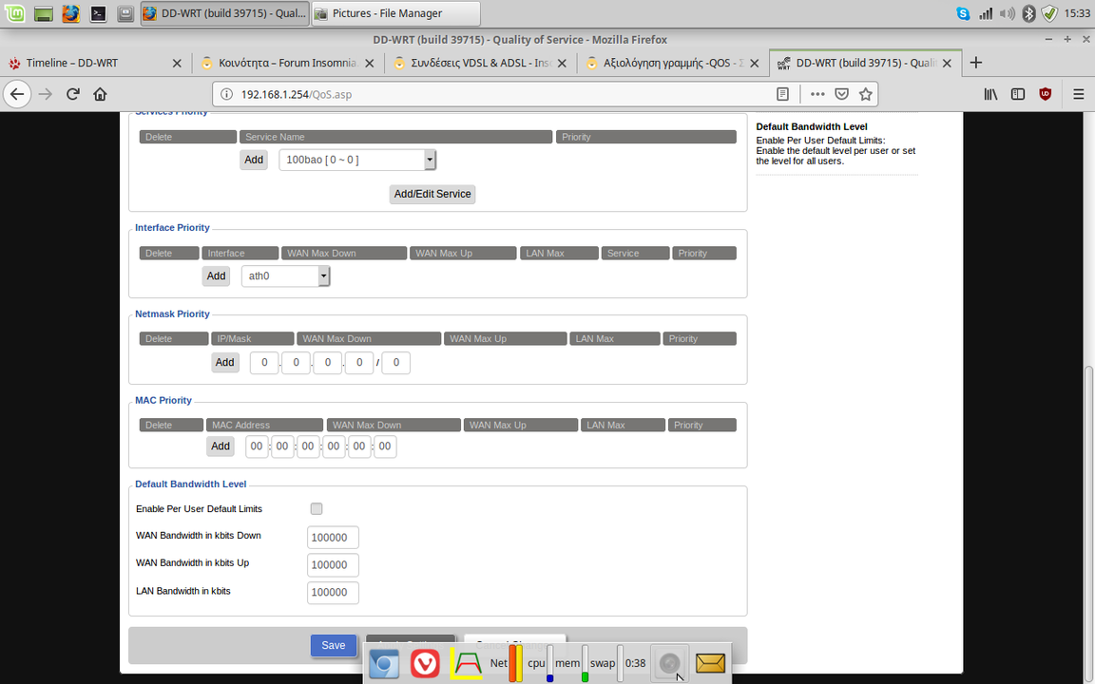The image size is (1095, 684).
Task: Click the blue Save button
Action: point(333,645)
